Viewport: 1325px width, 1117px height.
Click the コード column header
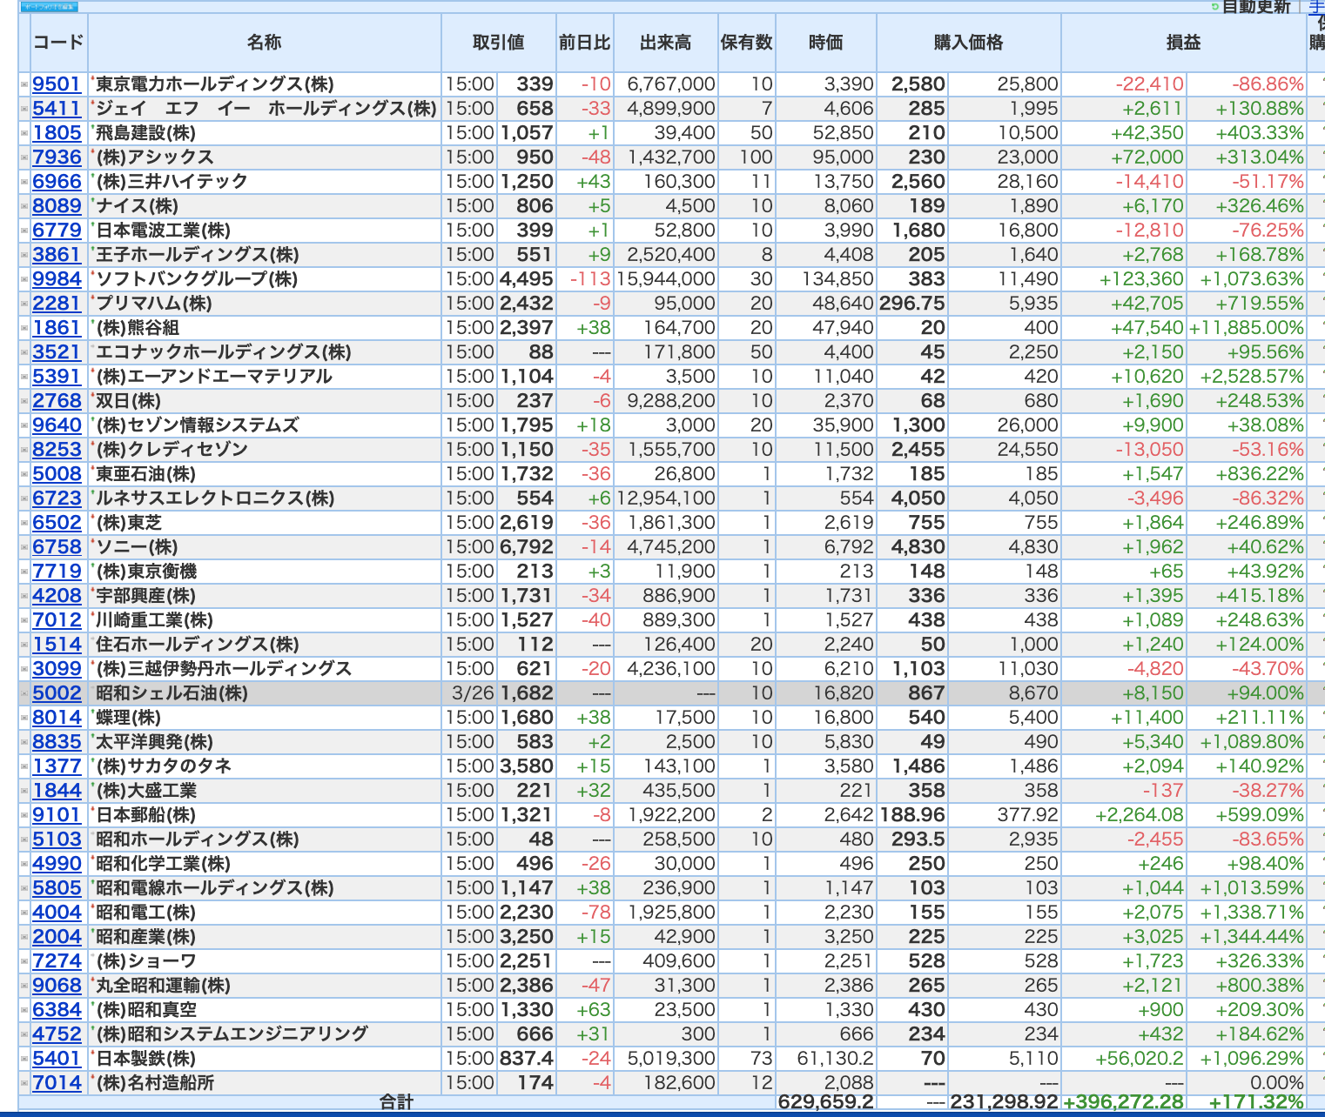click(58, 43)
